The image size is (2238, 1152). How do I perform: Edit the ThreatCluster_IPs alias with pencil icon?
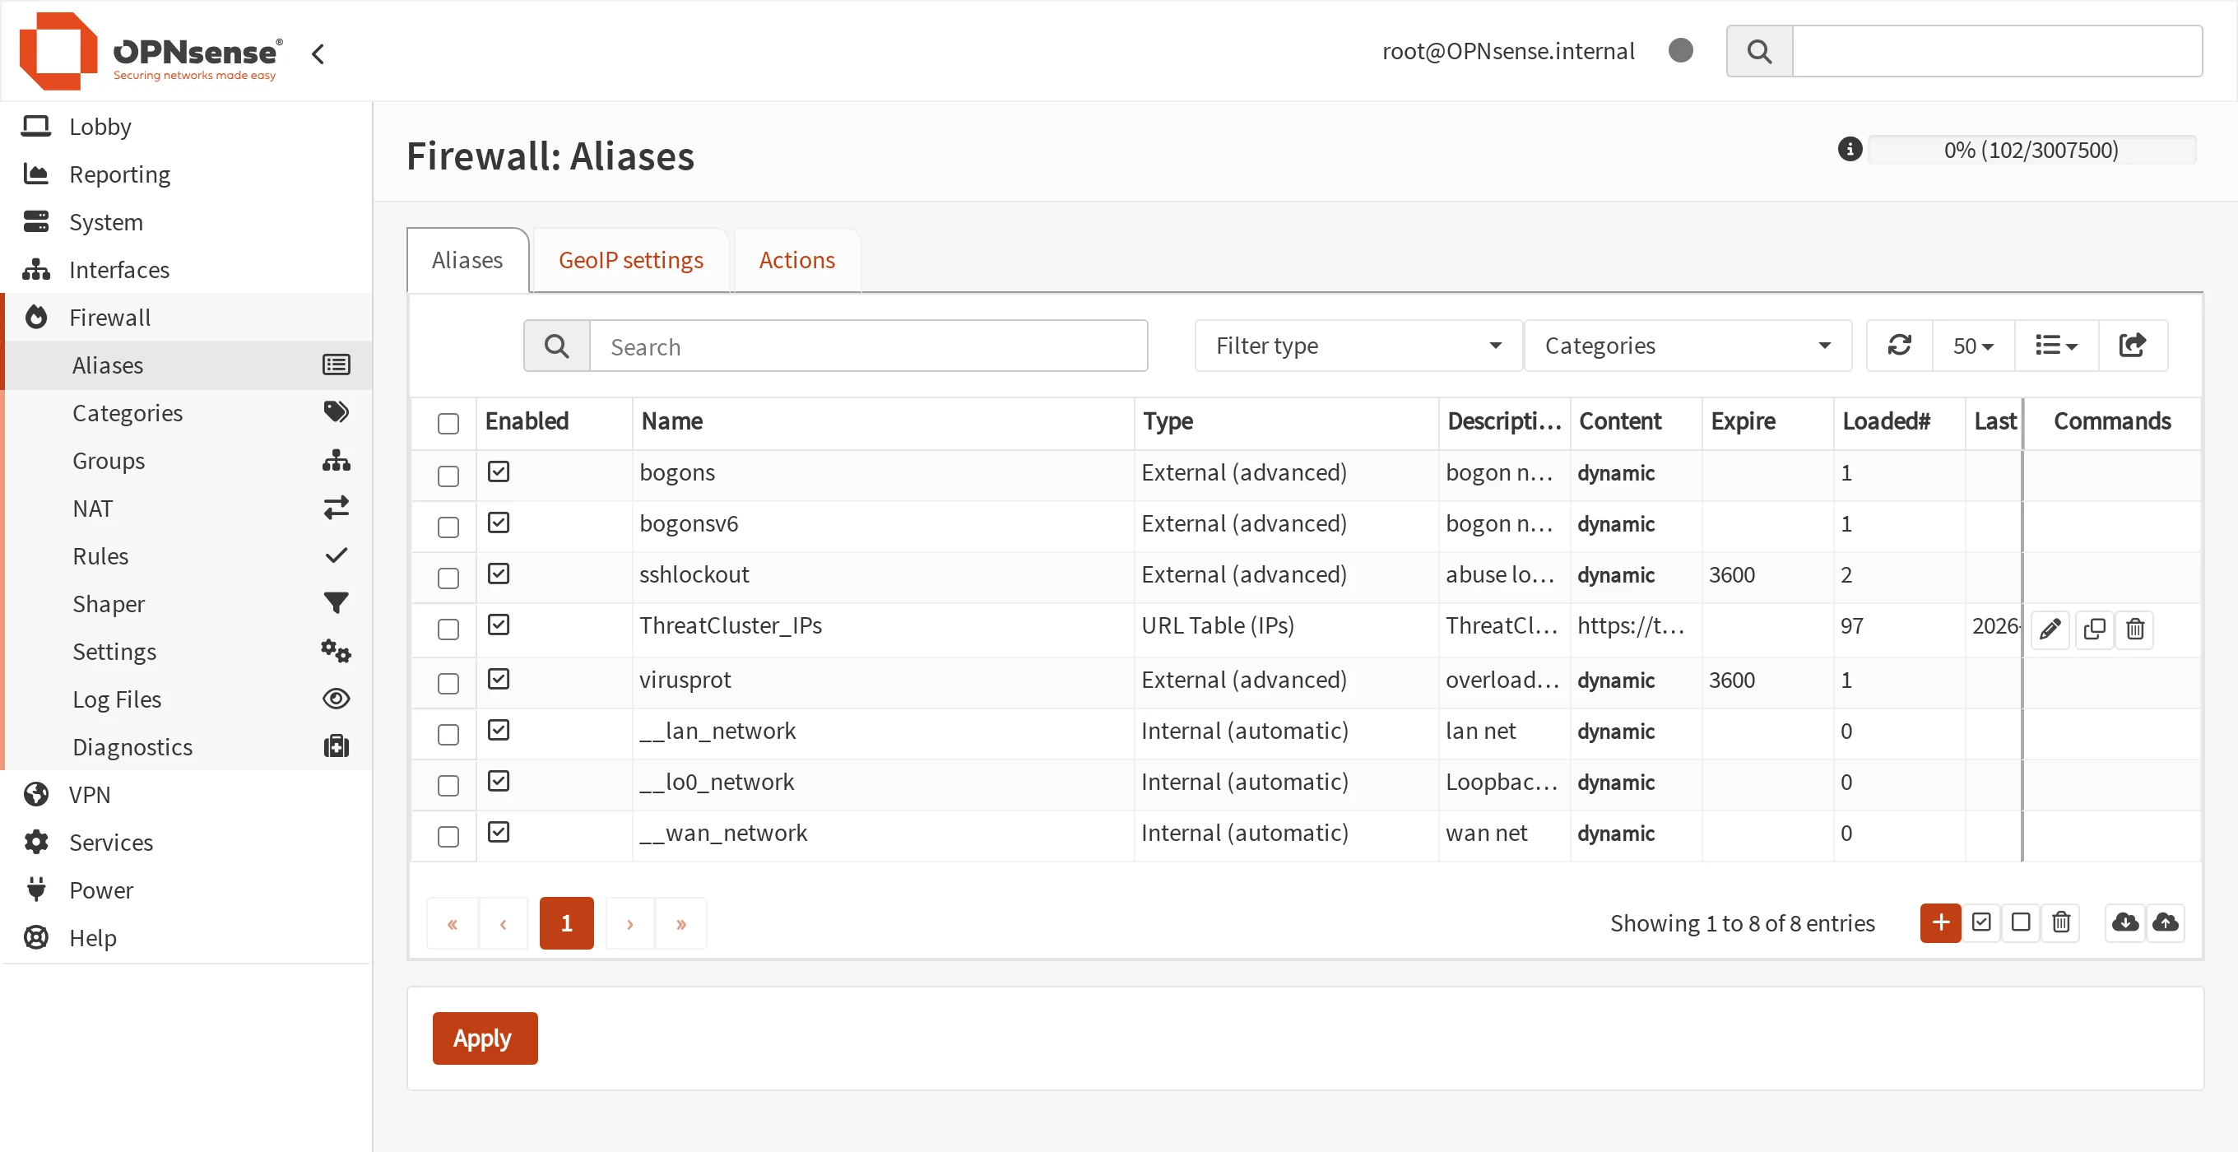[x=2050, y=628]
